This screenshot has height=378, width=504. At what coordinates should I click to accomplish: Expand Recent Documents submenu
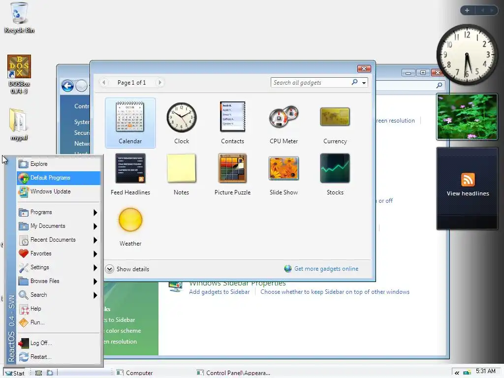pyautogui.click(x=95, y=240)
